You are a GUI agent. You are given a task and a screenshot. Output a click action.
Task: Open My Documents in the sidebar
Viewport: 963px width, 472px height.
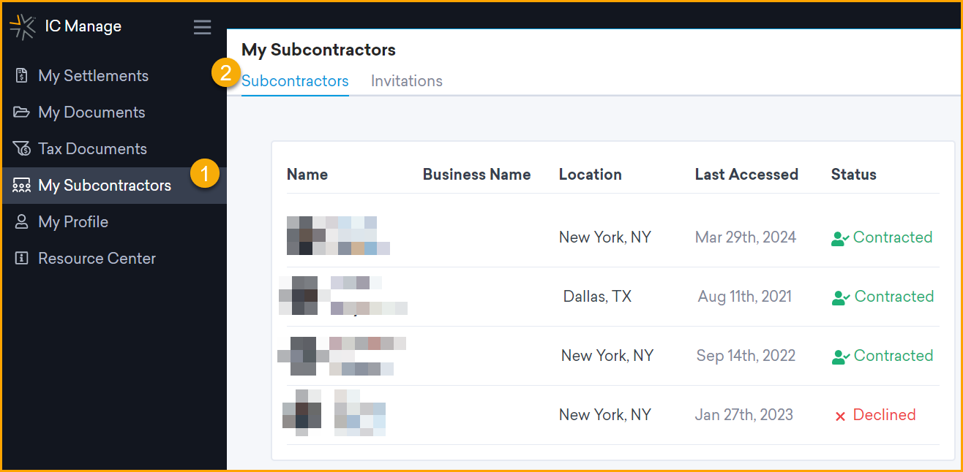tap(113, 113)
